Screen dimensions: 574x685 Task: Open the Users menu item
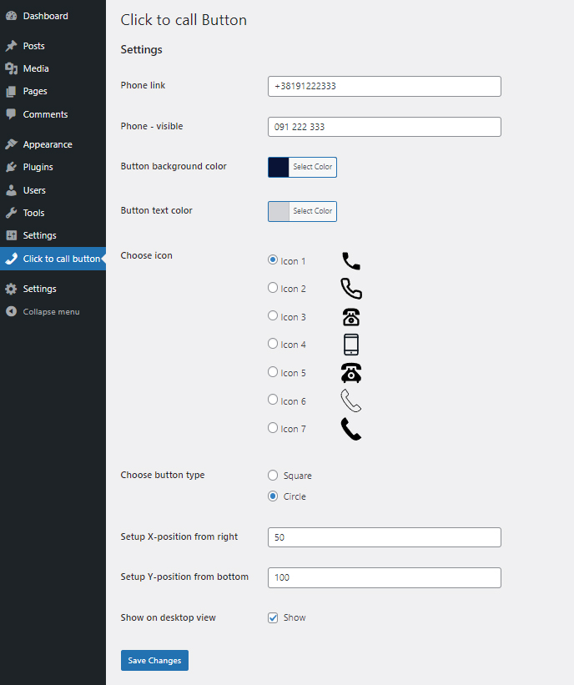(53, 190)
